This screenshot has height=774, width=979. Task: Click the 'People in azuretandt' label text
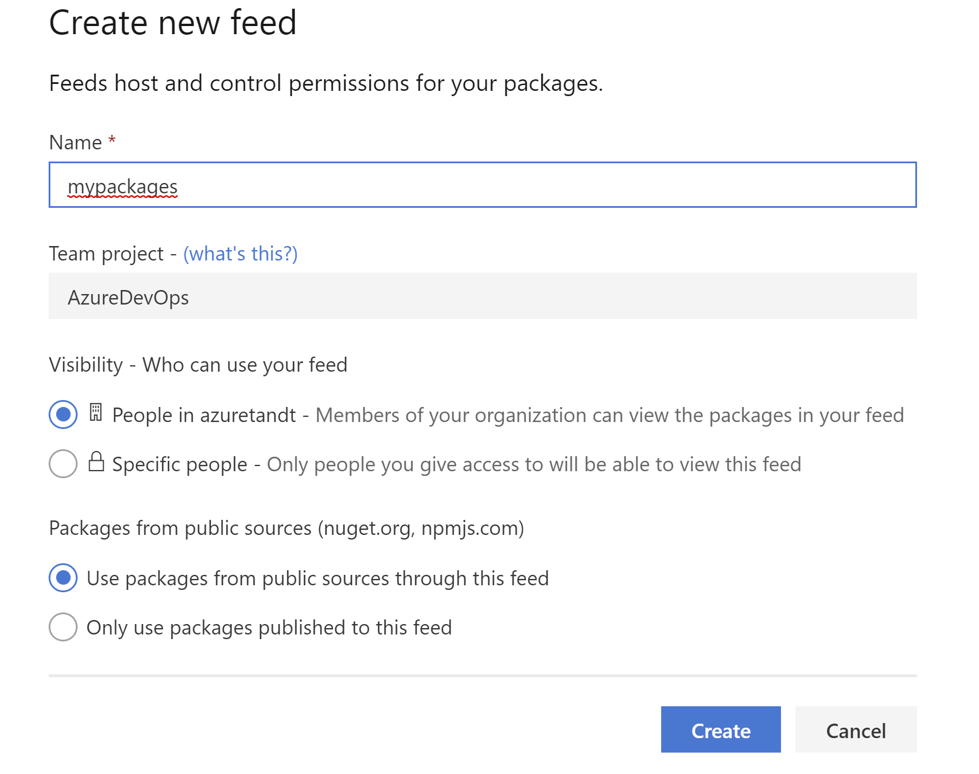(x=204, y=415)
